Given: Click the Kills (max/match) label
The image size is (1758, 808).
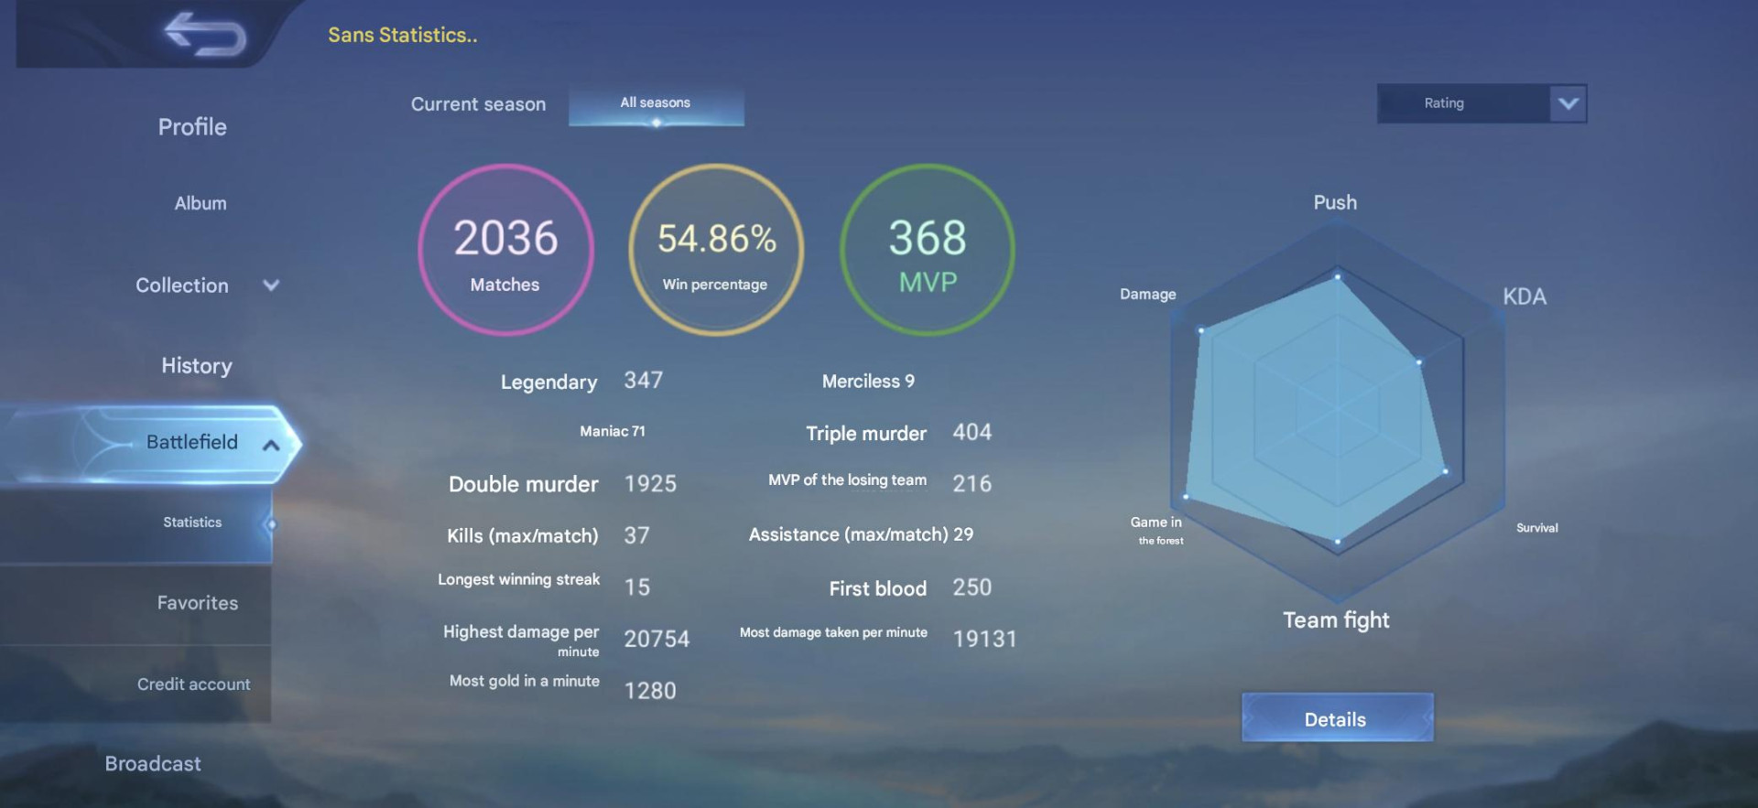Looking at the screenshot, I should point(522,536).
